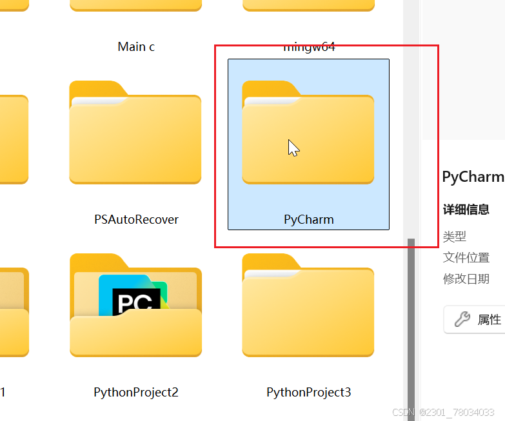Screen dimensions: 505x421
Task: Click the 类型 label in details pane
Action: pyautogui.click(x=455, y=237)
